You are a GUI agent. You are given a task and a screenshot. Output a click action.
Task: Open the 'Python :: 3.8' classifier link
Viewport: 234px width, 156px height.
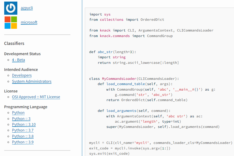pos(23,136)
